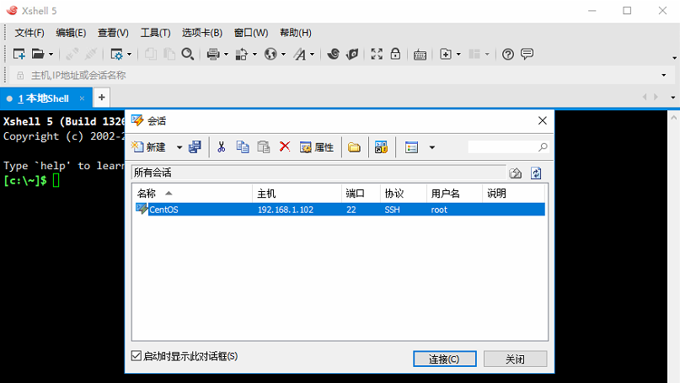Click the Lock screen padlock icon
Image resolution: width=680 pixels, height=383 pixels.
point(395,54)
